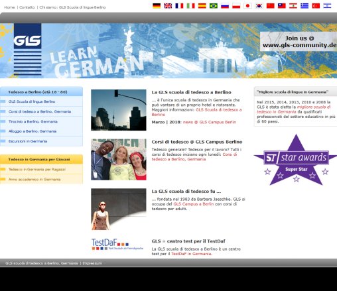Click the Join us gls-community.de banner
The image size is (337, 291).
[x=299, y=42]
